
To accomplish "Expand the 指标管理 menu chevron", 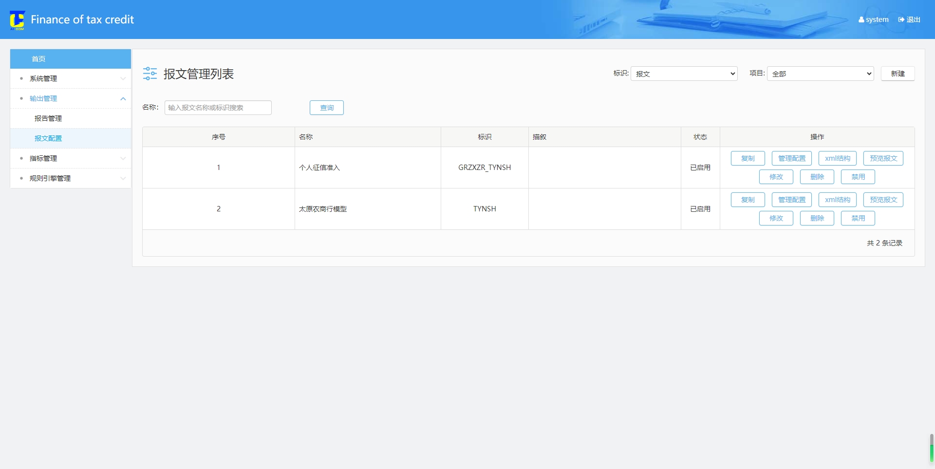I will [123, 158].
